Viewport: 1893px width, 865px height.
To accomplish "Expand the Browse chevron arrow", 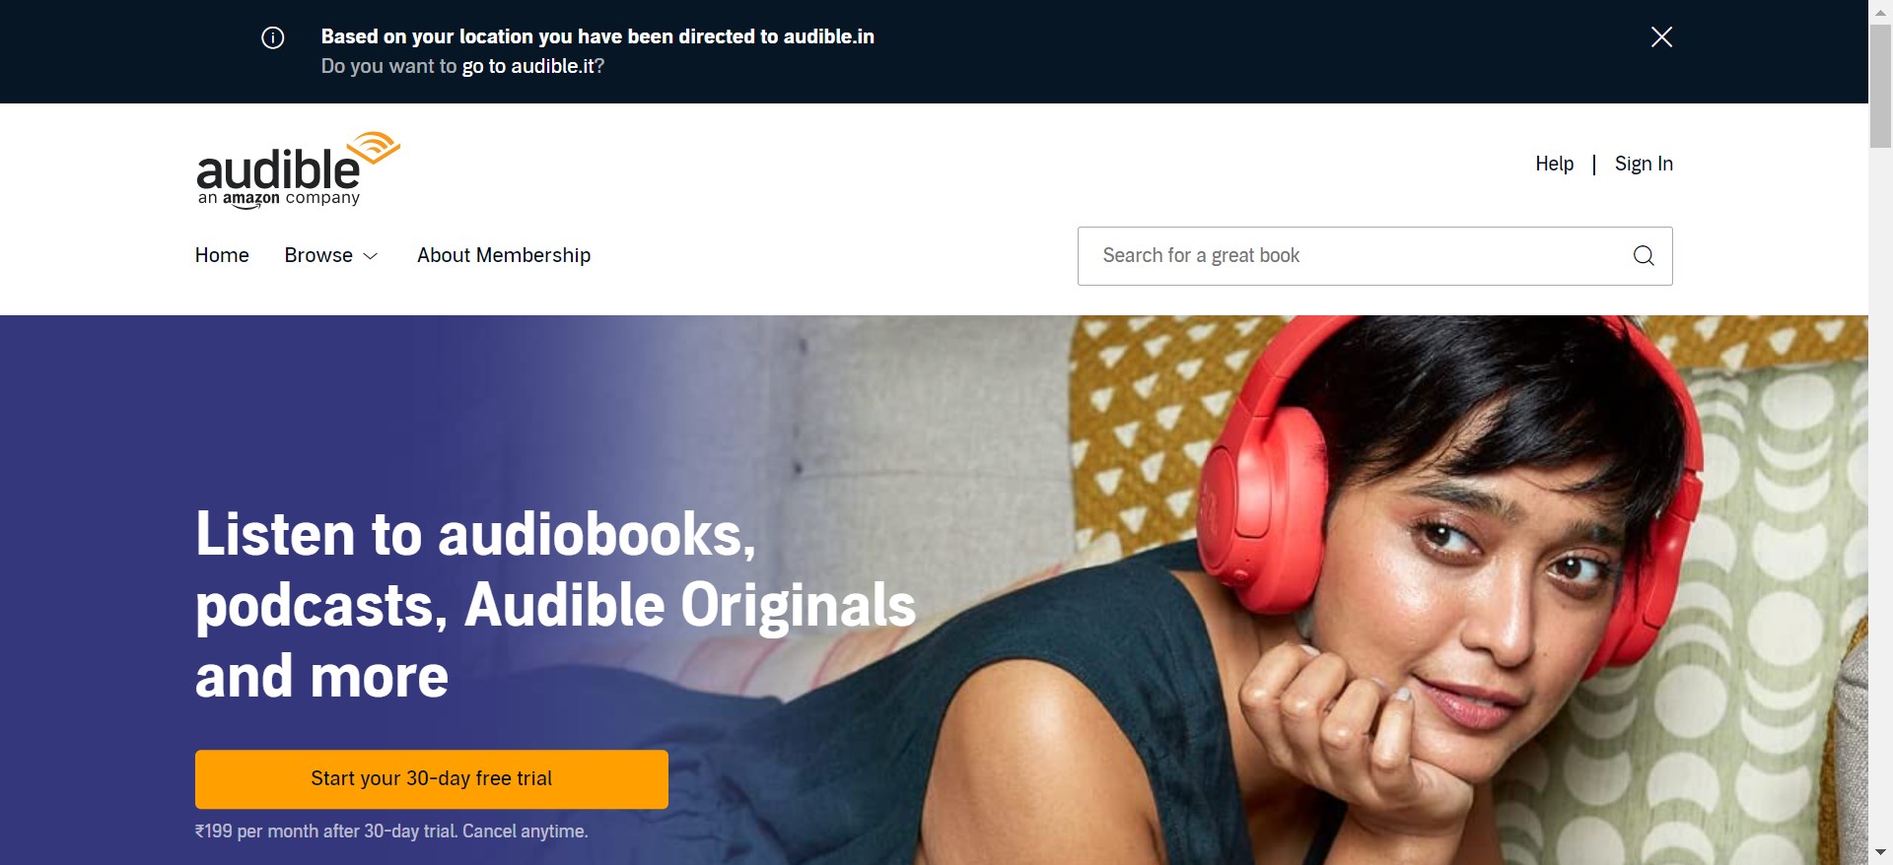I will (x=371, y=256).
